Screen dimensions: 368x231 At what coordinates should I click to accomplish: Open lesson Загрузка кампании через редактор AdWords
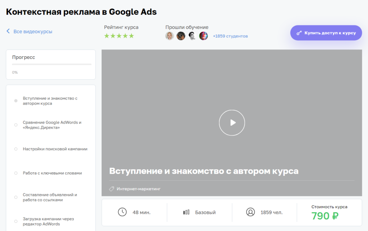click(x=48, y=221)
